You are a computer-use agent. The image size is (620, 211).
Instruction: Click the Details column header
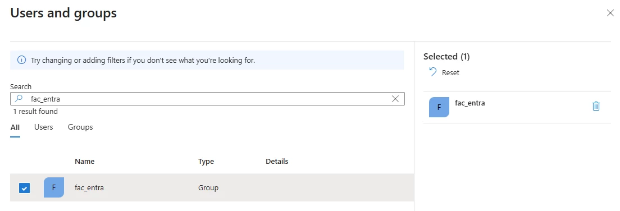click(x=277, y=161)
